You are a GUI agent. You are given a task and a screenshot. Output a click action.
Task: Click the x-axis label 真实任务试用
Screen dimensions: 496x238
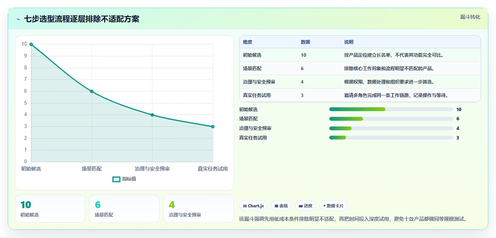tap(213, 169)
